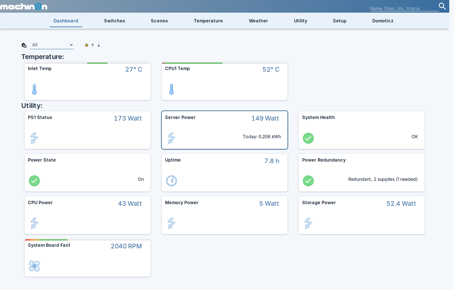This screenshot has width=454, height=290.
Task: Click the 173 Watt value
Action: 128,118
